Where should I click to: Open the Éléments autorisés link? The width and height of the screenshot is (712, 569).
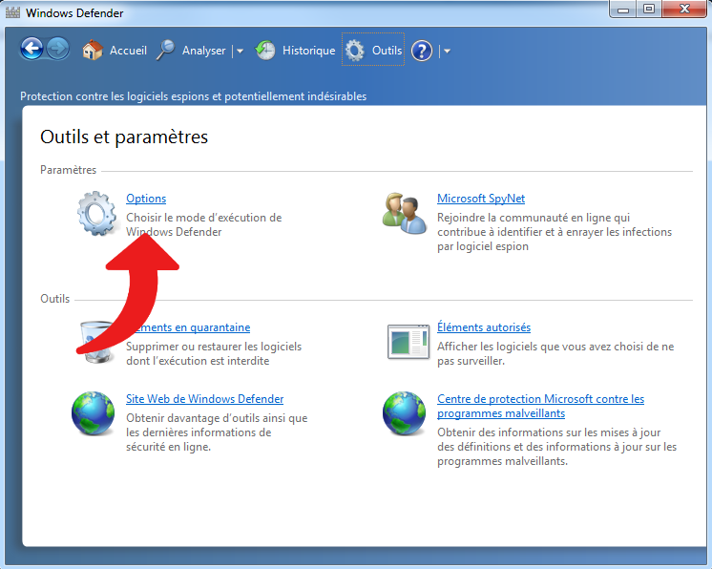pos(484,327)
